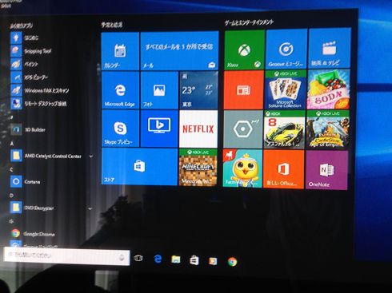Open the Photos tile
392x293 pixels.
(x=159, y=90)
